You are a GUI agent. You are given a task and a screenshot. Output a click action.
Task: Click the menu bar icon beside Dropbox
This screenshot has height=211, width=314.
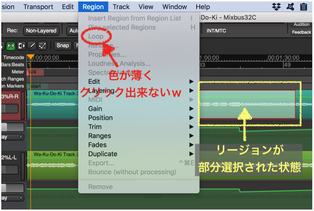[290, 7]
